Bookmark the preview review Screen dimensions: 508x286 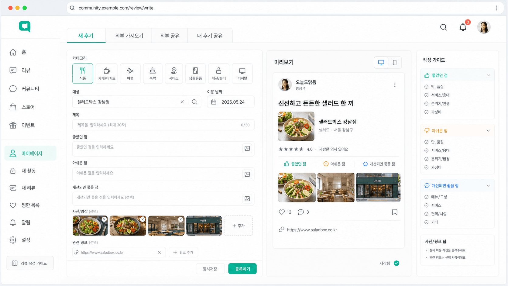coord(395,212)
